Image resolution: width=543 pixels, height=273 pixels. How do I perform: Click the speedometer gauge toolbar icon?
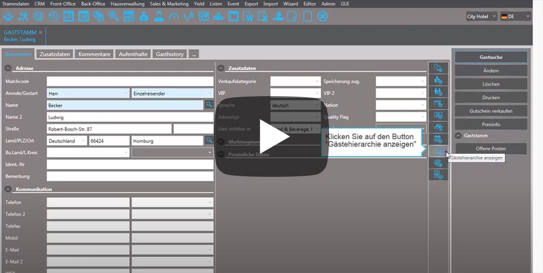pos(174,16)
